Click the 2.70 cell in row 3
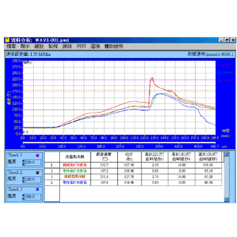Viewport: 237px width, 237px height. click(x=155, y=176)
